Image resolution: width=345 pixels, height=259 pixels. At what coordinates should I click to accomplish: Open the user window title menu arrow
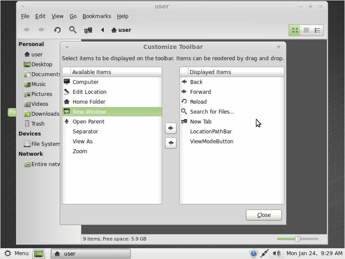[x=23, y=7]
